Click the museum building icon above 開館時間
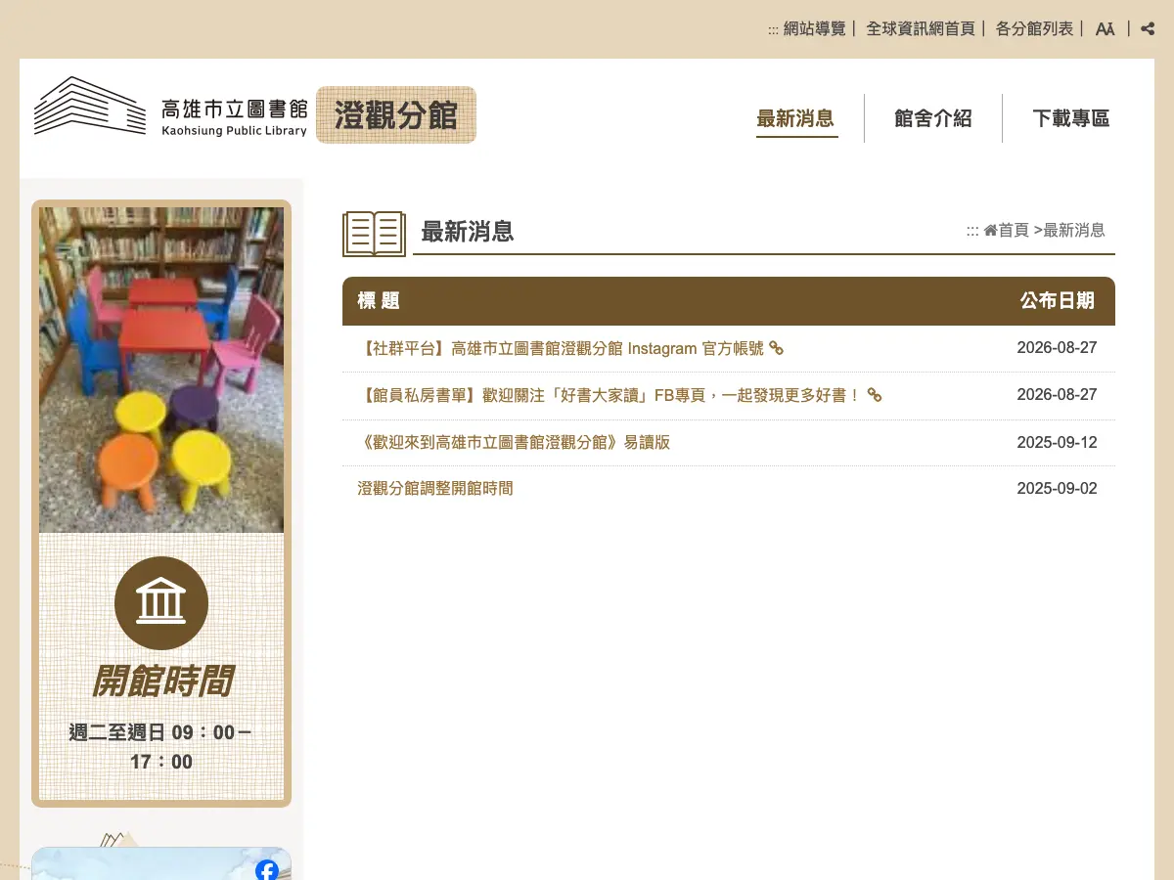The height and width of the screenshot is (880, 1174). pos(161,602)
